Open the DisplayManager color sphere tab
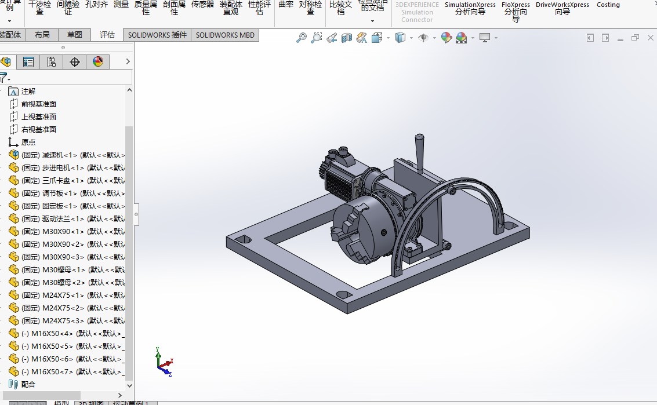 click(x=98, y=62)
